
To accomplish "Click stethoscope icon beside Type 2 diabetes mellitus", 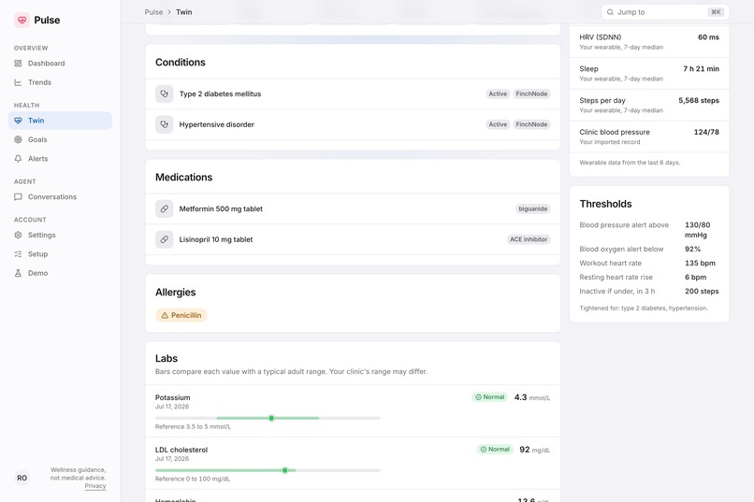I will click(164, 94).
